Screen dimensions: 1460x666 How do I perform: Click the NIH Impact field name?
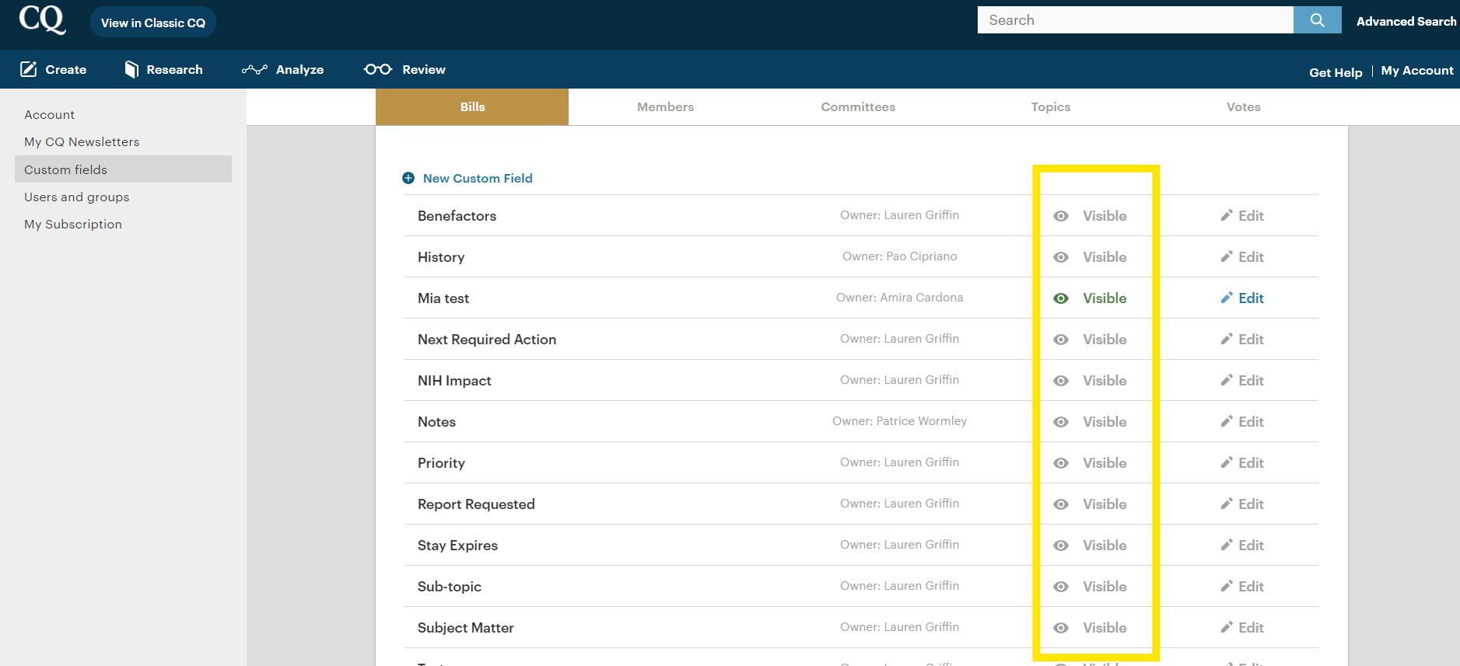(x=454, y=381)
